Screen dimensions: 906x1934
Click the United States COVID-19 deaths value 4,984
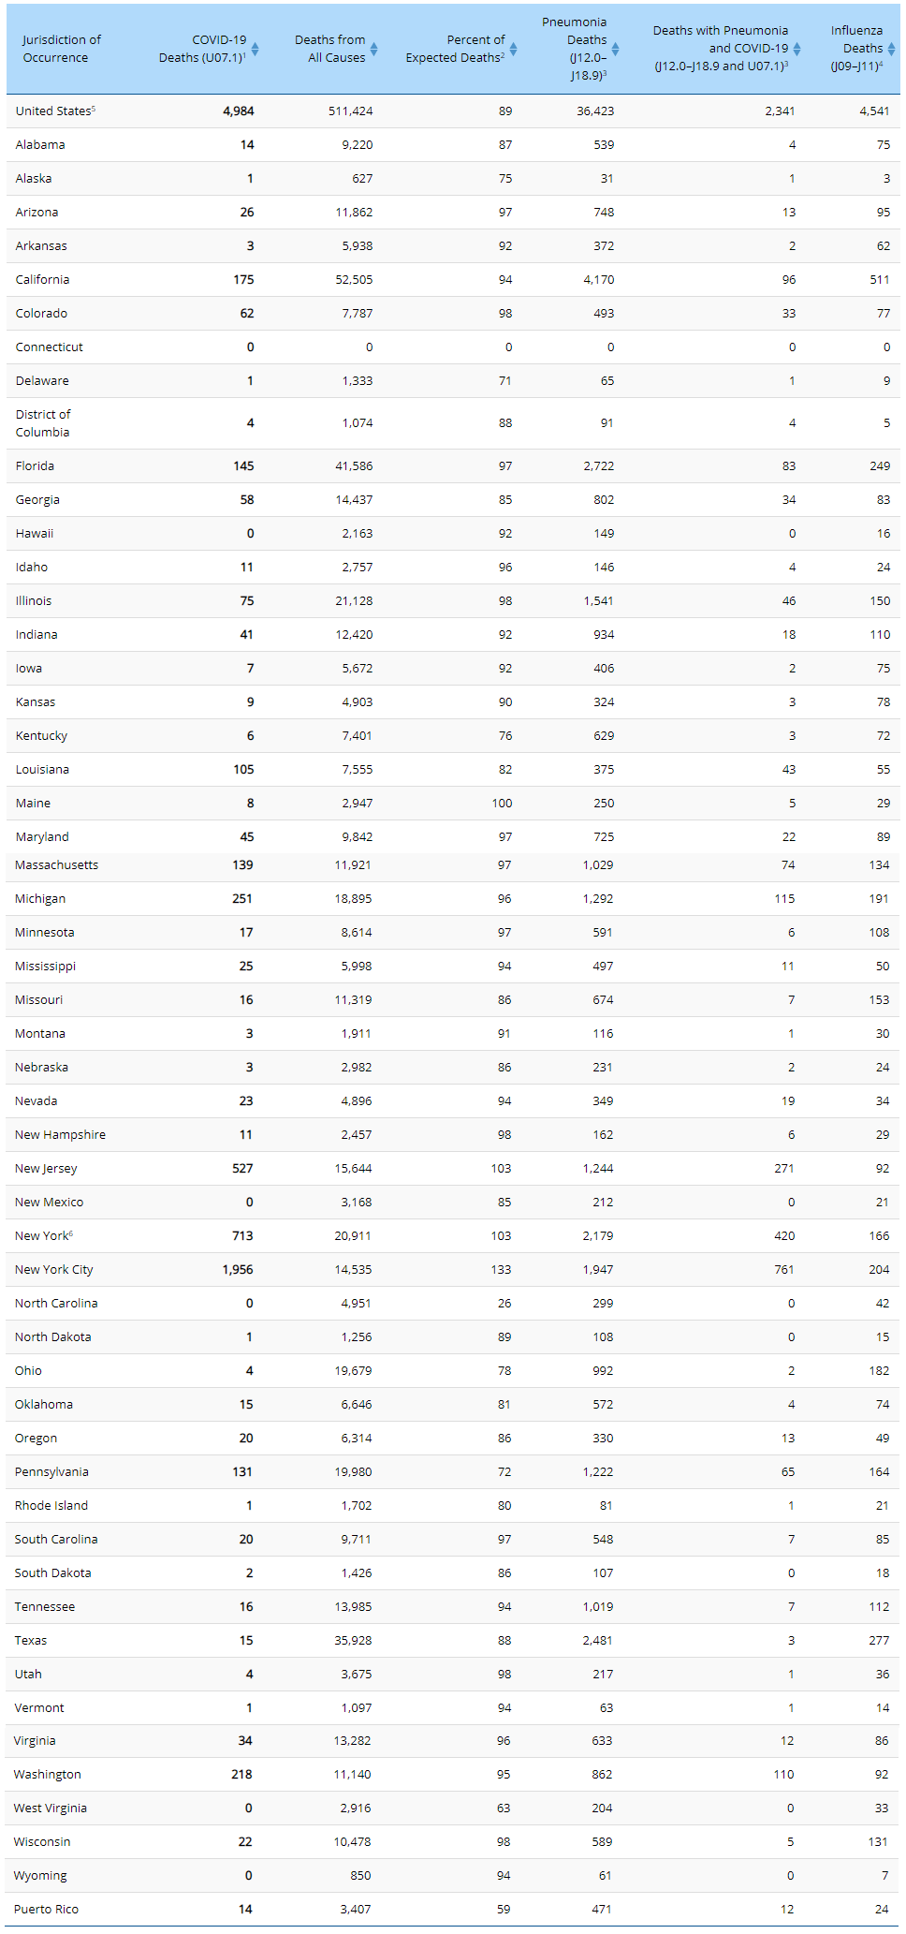238,111
